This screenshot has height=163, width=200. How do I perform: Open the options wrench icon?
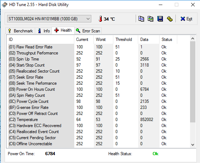coord(170,19)
